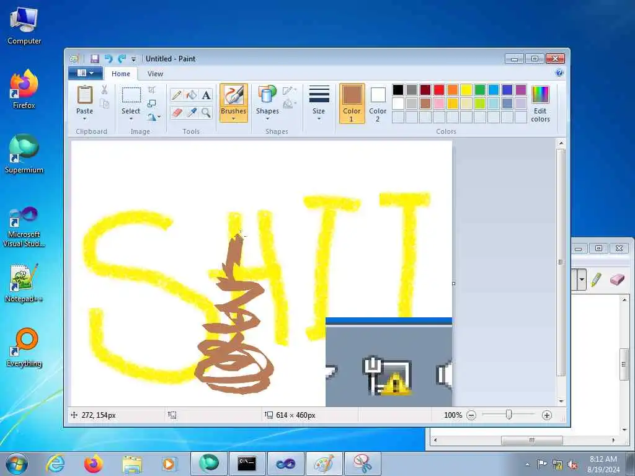The image size is (635, 476).
Task: Open the Paint file menu button
Action: (86, 73)
